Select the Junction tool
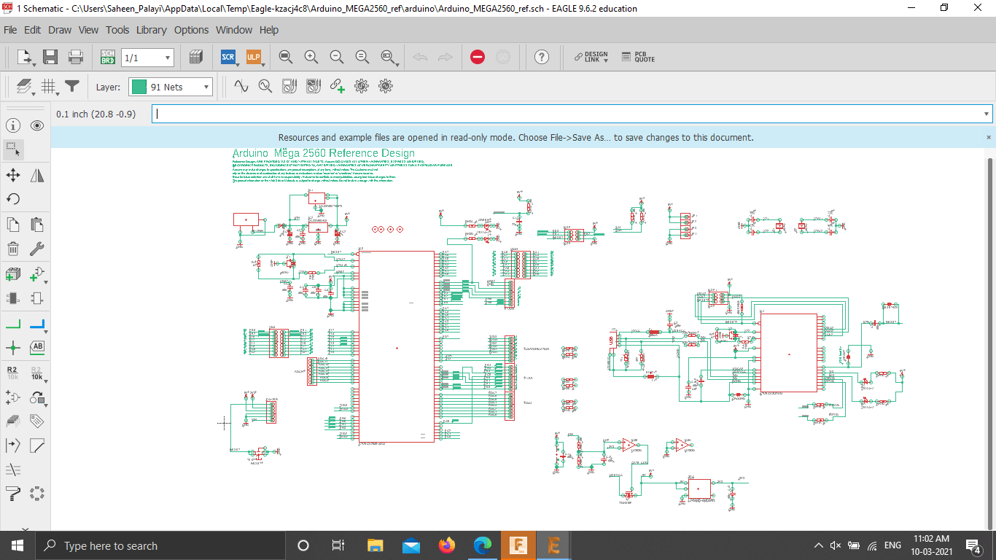Image resolution: width=996 pixels, height=560 pixels. point(12,348)
